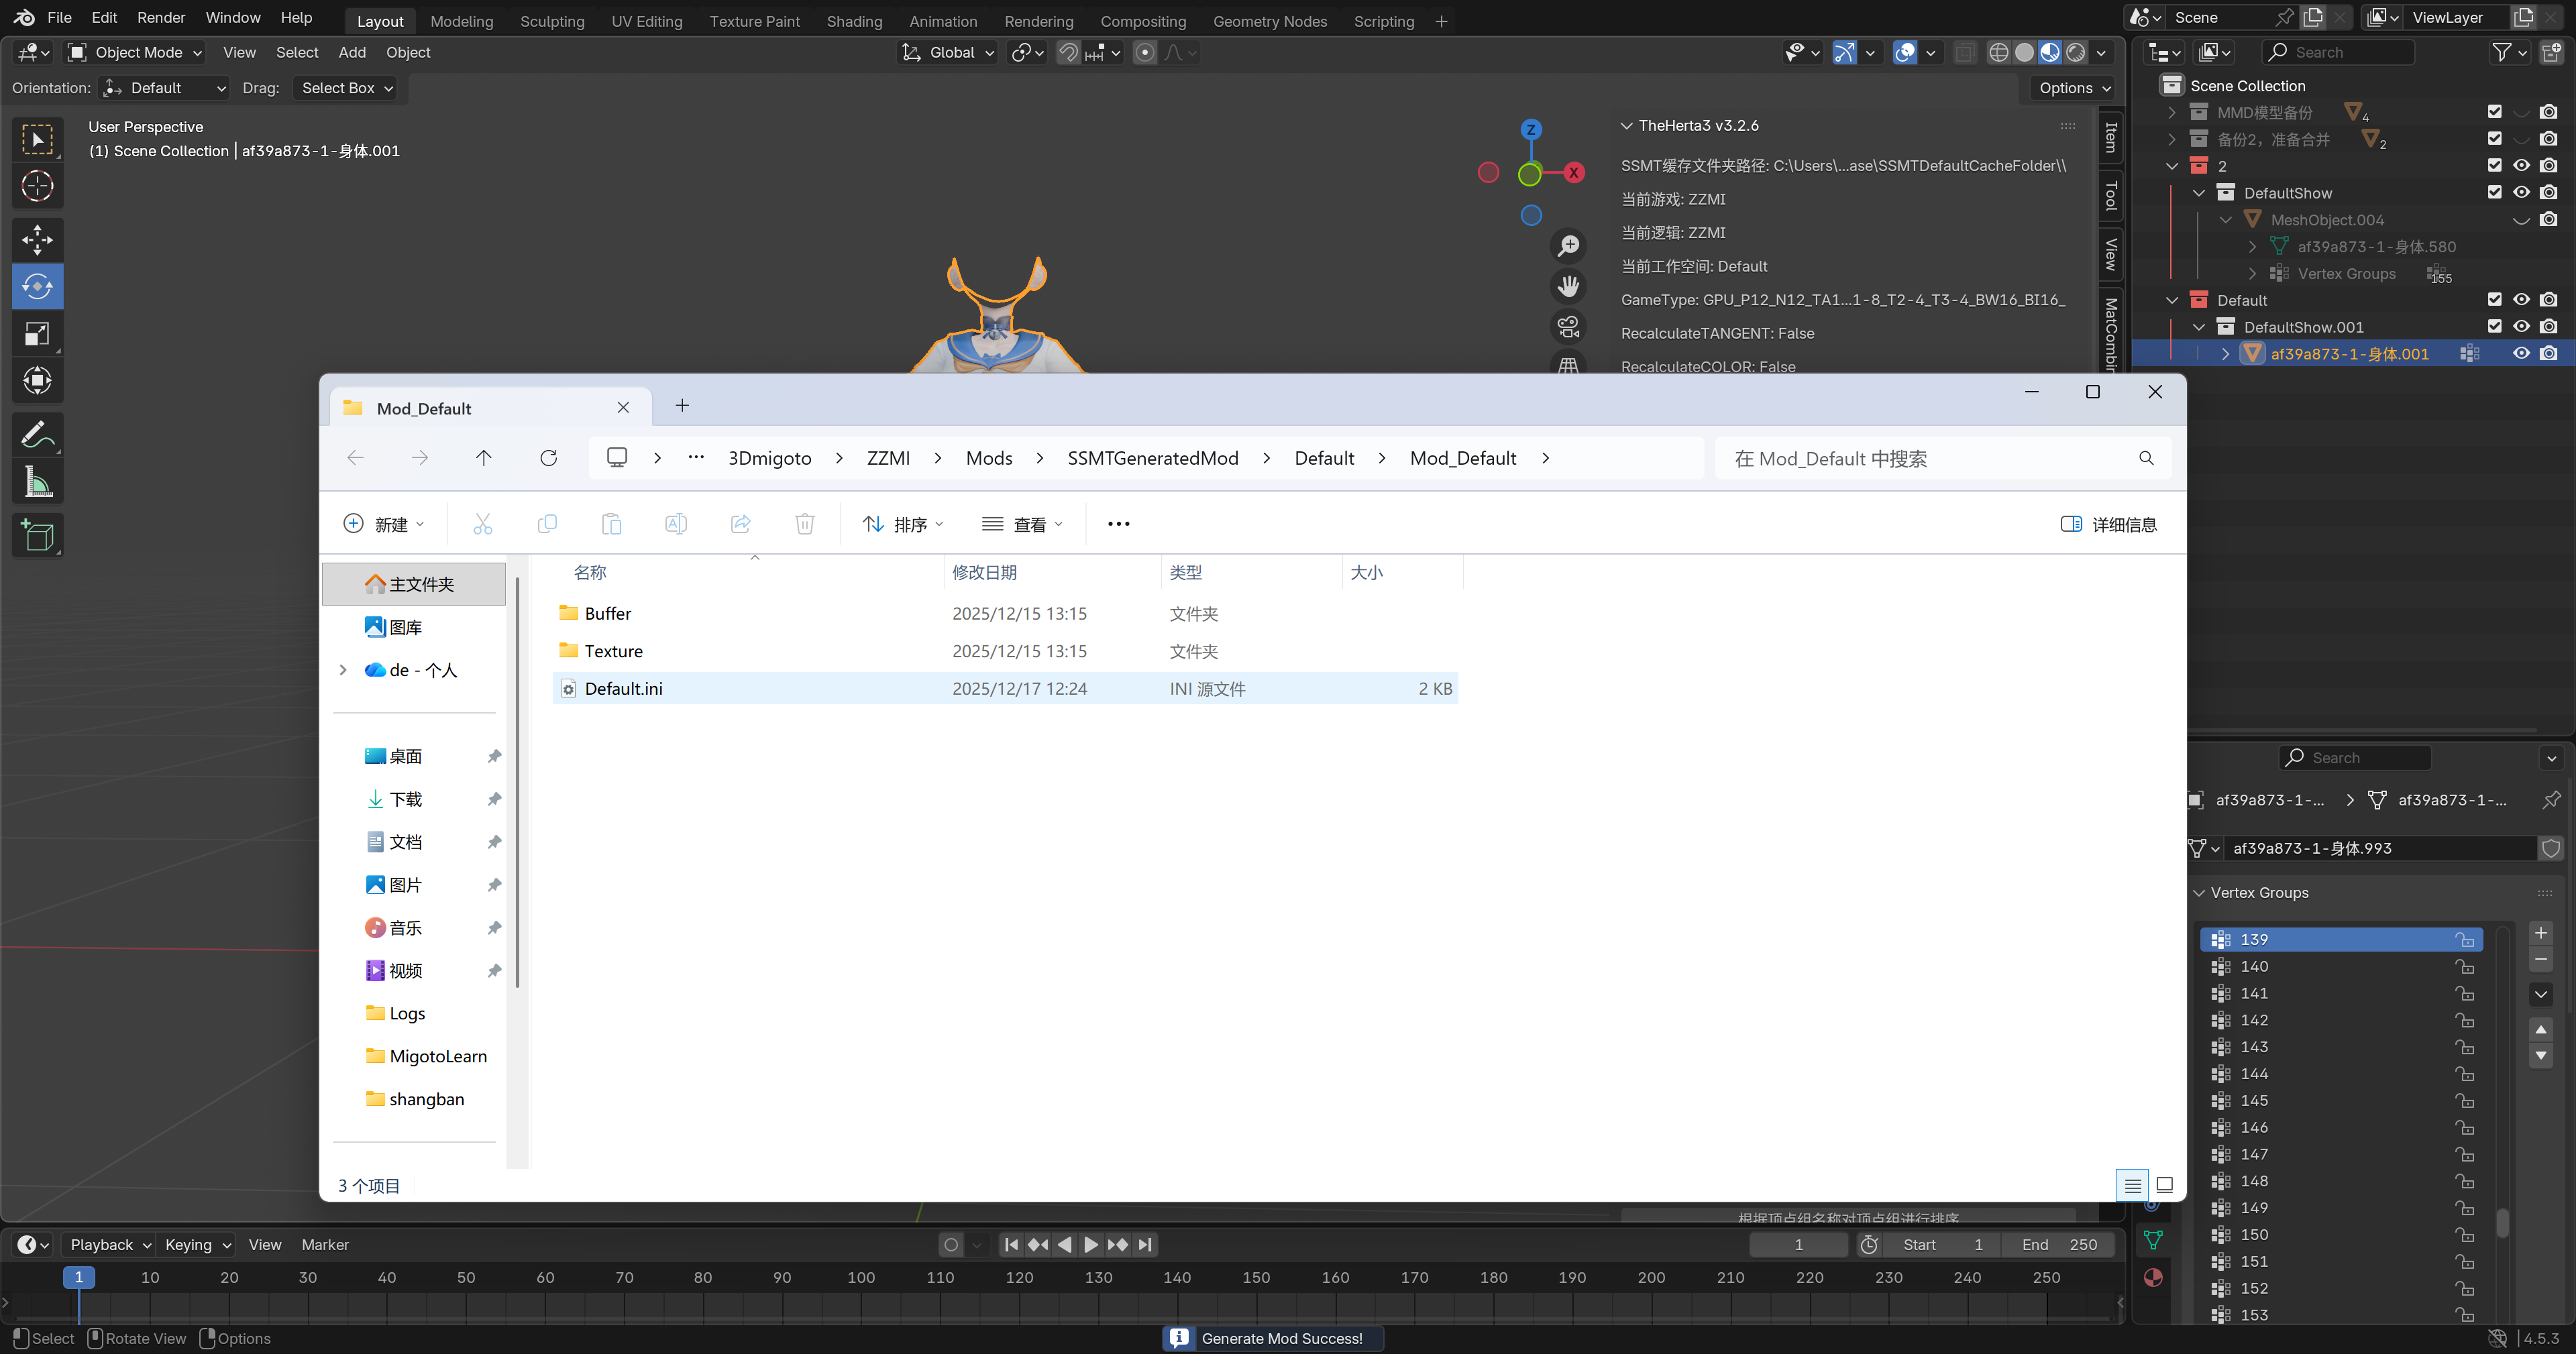Toggle camera view icon in viewport
This screenshot has width=2576, height=1354.
1568,327
